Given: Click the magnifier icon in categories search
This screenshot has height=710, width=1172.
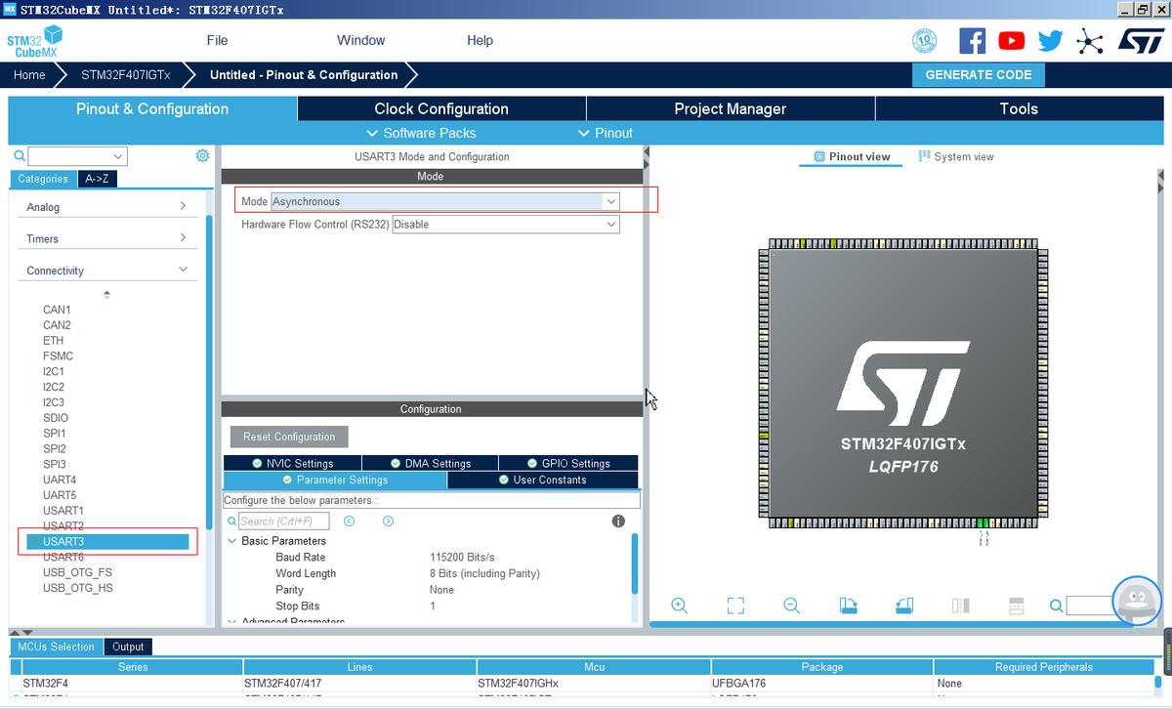Looking at the screenshot, I should [19, 156].
